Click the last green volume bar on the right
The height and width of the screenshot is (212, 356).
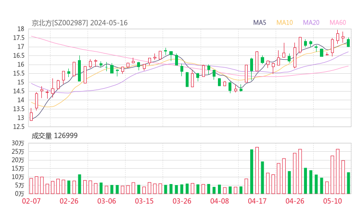(348, 183)
